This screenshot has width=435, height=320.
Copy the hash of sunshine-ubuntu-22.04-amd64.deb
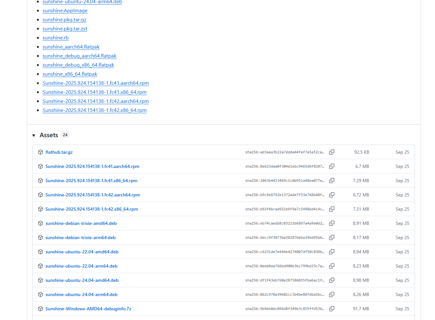pyautogui.click(x=332, y=252)
